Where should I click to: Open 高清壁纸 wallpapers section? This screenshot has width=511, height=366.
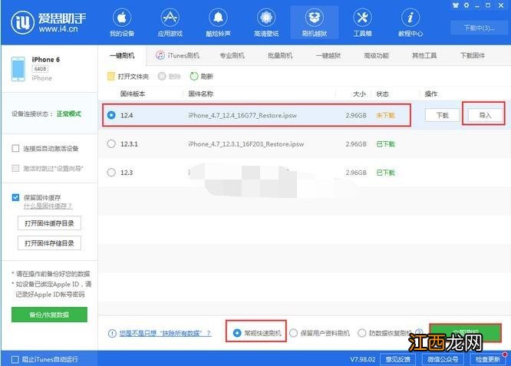266,23
